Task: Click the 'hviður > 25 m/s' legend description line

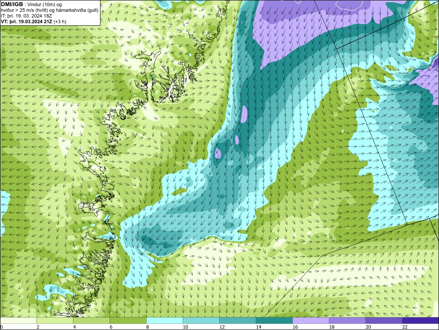Action: coord(50,11)
